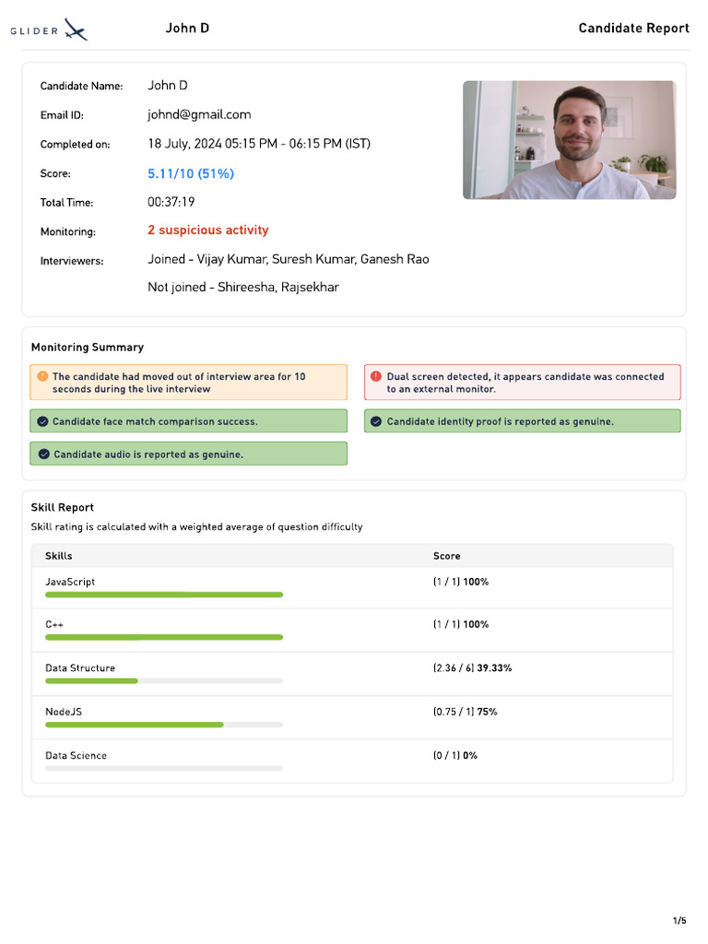Click the 'Total Time:' label
The width and height of the screenshot is (708, 944).
click(x=66, y=203)
